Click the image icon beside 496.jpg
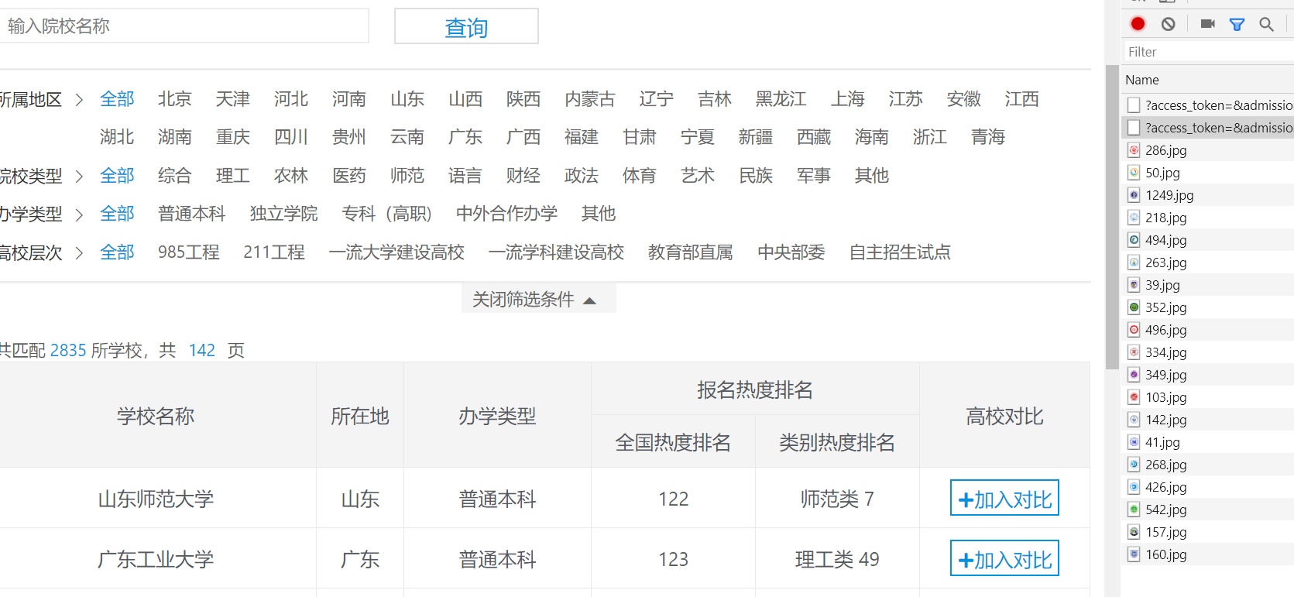Image resolution: width=1294 pixels, height=597 pixels. tap(1134, 330)
